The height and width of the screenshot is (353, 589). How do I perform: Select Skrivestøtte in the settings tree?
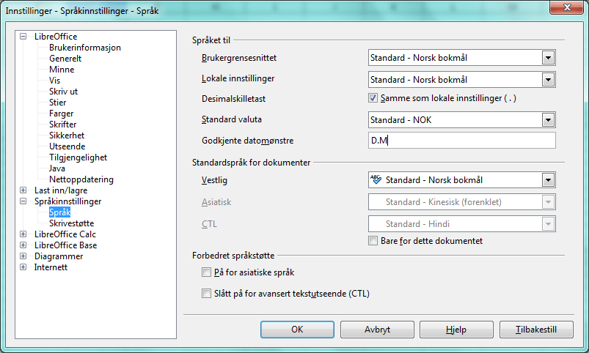pyautogui.click(x=71, y=223)
